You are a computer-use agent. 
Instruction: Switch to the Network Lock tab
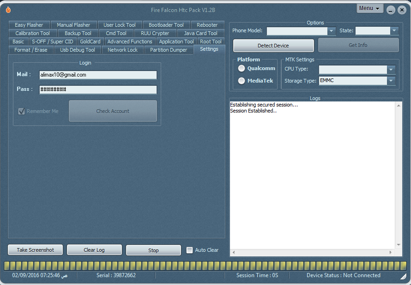pyautogui.click(x=122, y=50)
